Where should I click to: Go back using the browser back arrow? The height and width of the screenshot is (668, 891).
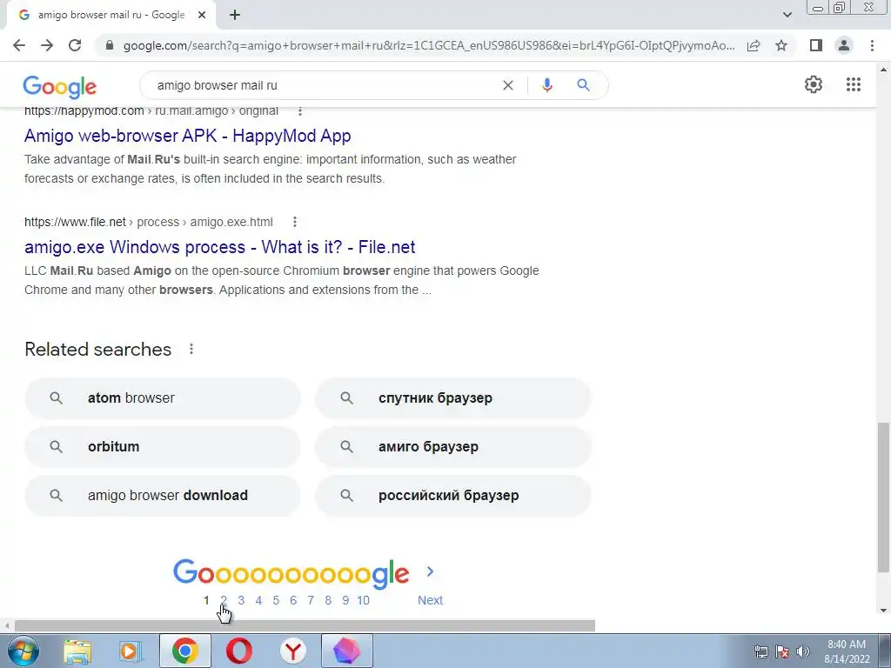[x=19, y=45]
